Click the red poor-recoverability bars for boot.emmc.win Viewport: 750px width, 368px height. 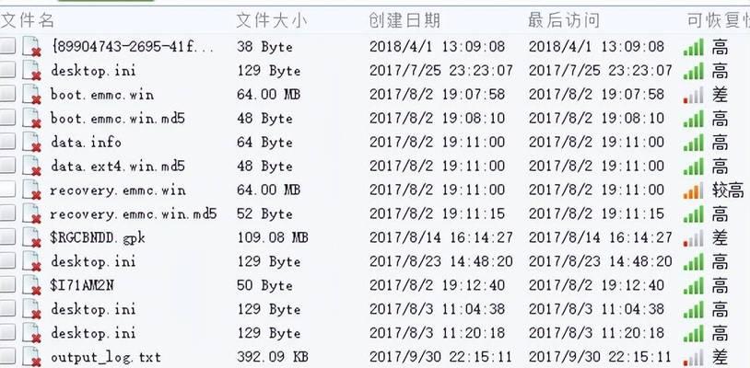click(x=694, y=95)
